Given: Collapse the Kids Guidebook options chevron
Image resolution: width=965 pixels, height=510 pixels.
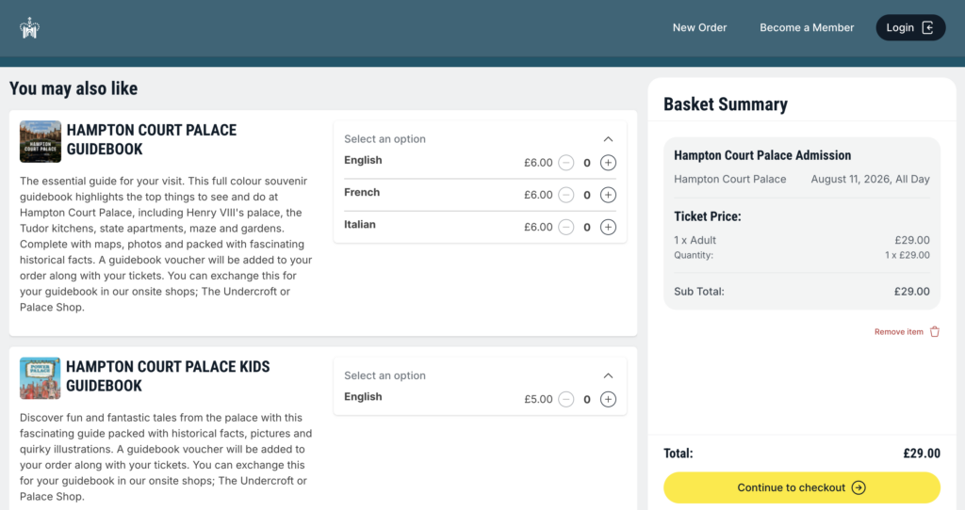Looking at the screenshot, I should [x=608, y=376].
